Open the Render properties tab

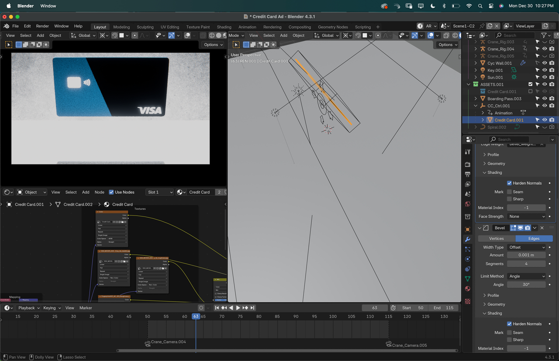468,165
